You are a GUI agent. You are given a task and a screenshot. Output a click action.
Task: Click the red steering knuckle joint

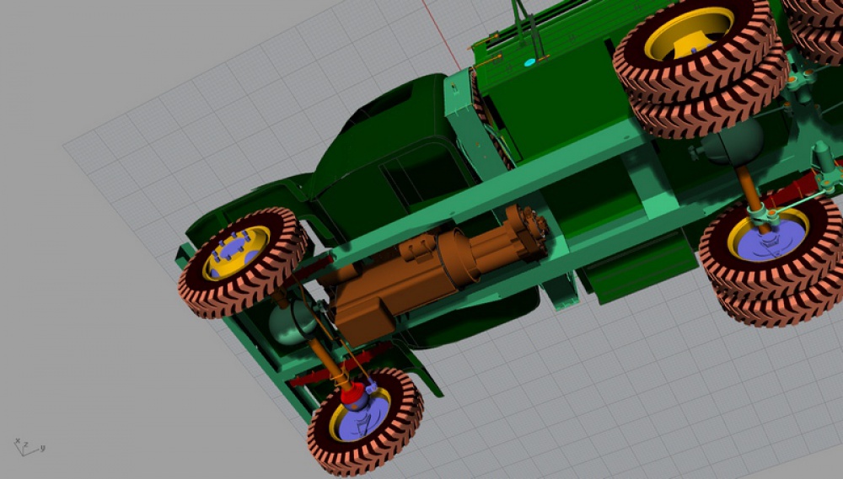click(x=352, y=394)
